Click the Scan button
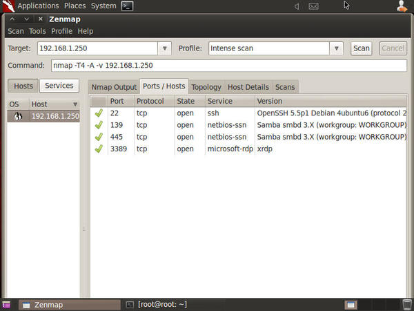The width and height of the screenshot is (414, 311). [361, 48]
